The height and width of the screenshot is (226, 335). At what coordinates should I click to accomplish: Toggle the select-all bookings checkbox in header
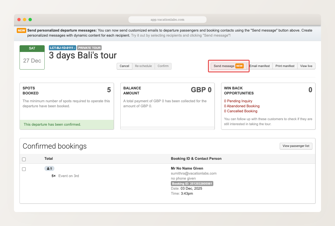(24, 159)
